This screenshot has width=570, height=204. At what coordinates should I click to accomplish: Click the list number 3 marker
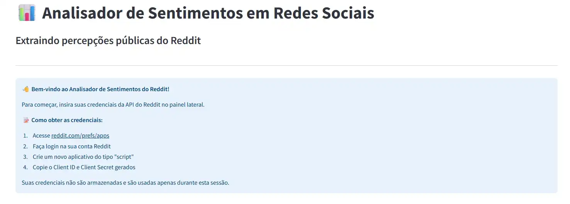[25, 157]
